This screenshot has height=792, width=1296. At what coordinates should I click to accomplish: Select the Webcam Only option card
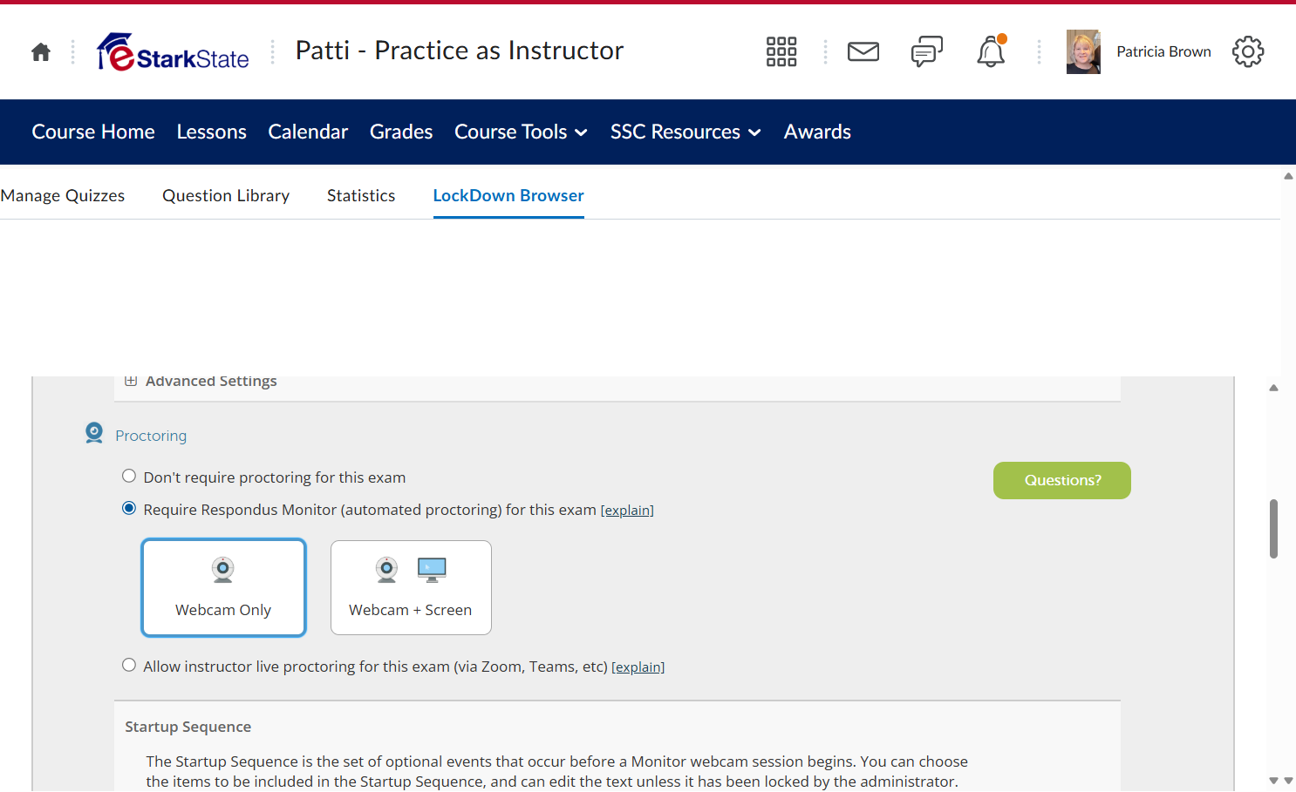coord(224,588)
